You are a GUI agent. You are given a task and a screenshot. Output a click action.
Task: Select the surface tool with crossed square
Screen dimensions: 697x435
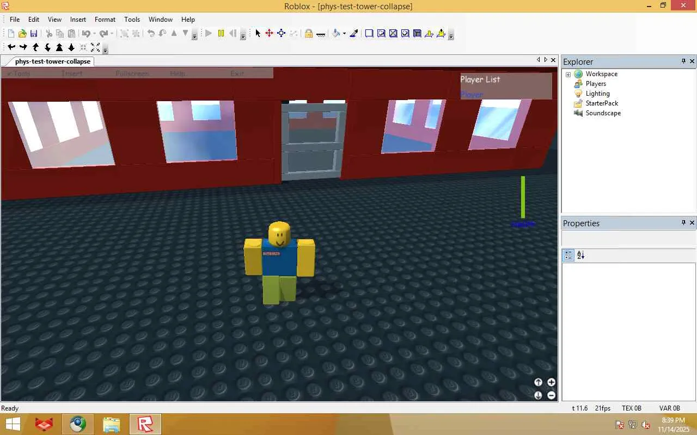[x=393, y=34]
